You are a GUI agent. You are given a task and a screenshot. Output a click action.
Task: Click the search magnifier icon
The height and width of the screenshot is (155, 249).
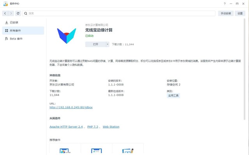click(x=26, y=14)
